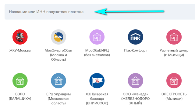Click ООО «Менада» (ЖЕЛЕЗНОДОРОЖНЫЙ) label
This screenshot has height=111, width=195.
click(135, 99)
